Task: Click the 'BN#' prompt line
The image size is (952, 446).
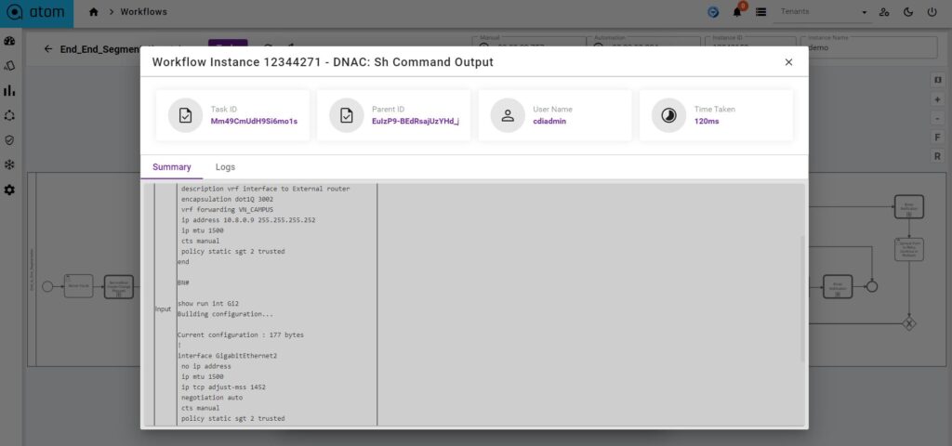Action: (183, 283)
